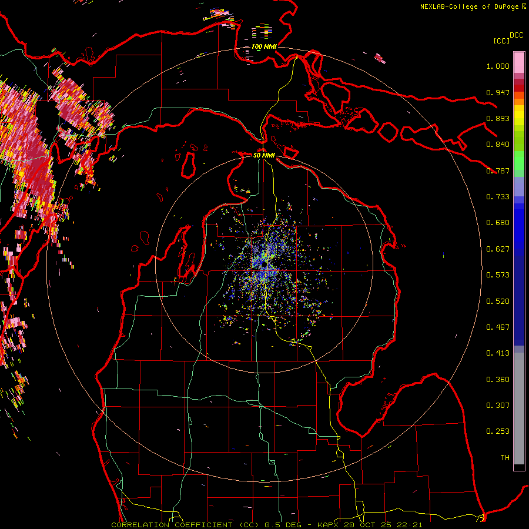Click the 0.413 scale value

(498, 353)
